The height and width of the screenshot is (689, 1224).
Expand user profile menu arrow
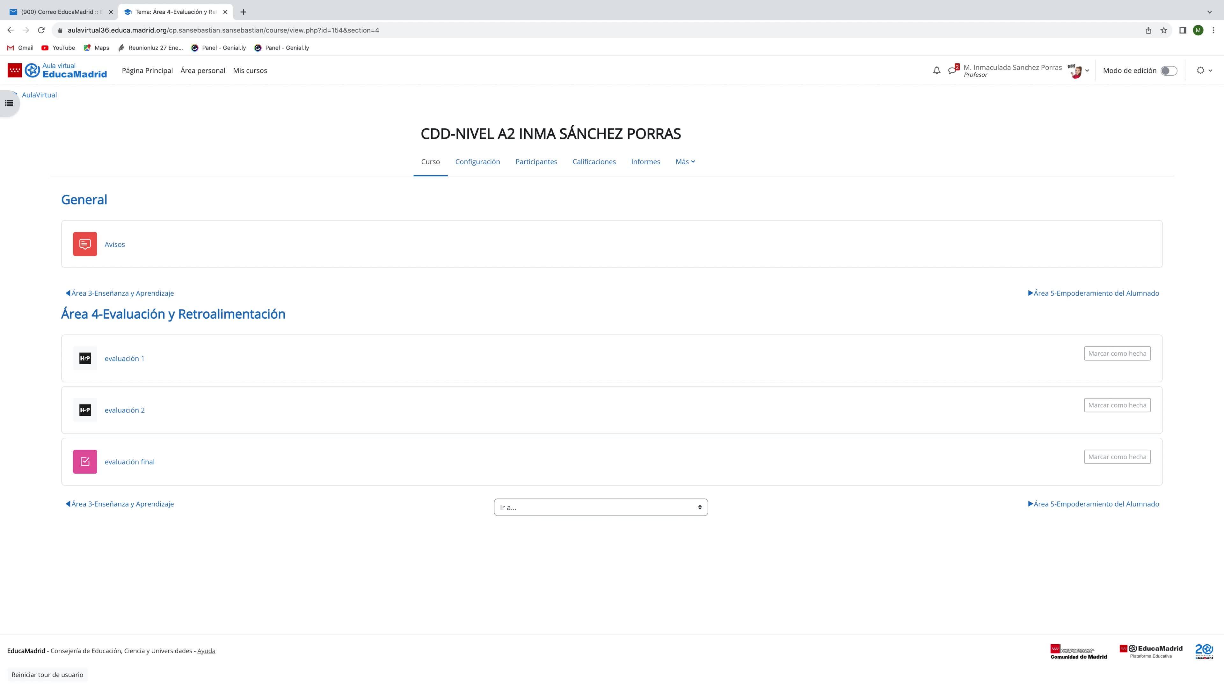(x=1087, y=71)
